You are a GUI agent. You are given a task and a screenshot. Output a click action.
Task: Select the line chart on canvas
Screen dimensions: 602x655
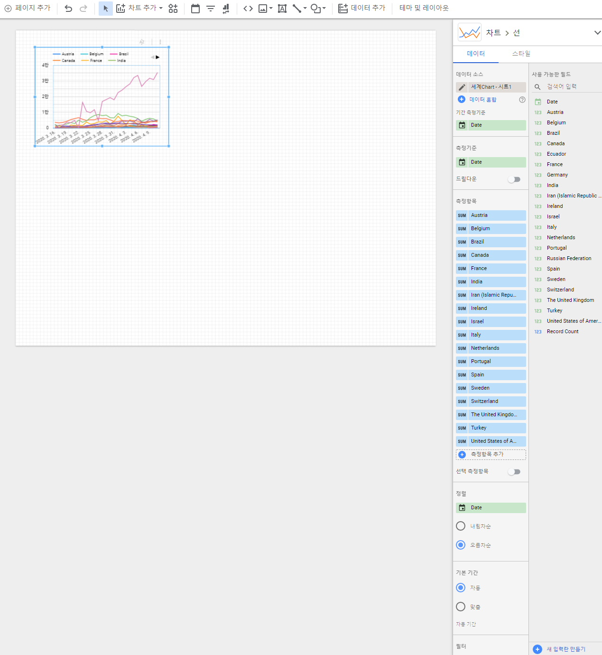(102, 97)
